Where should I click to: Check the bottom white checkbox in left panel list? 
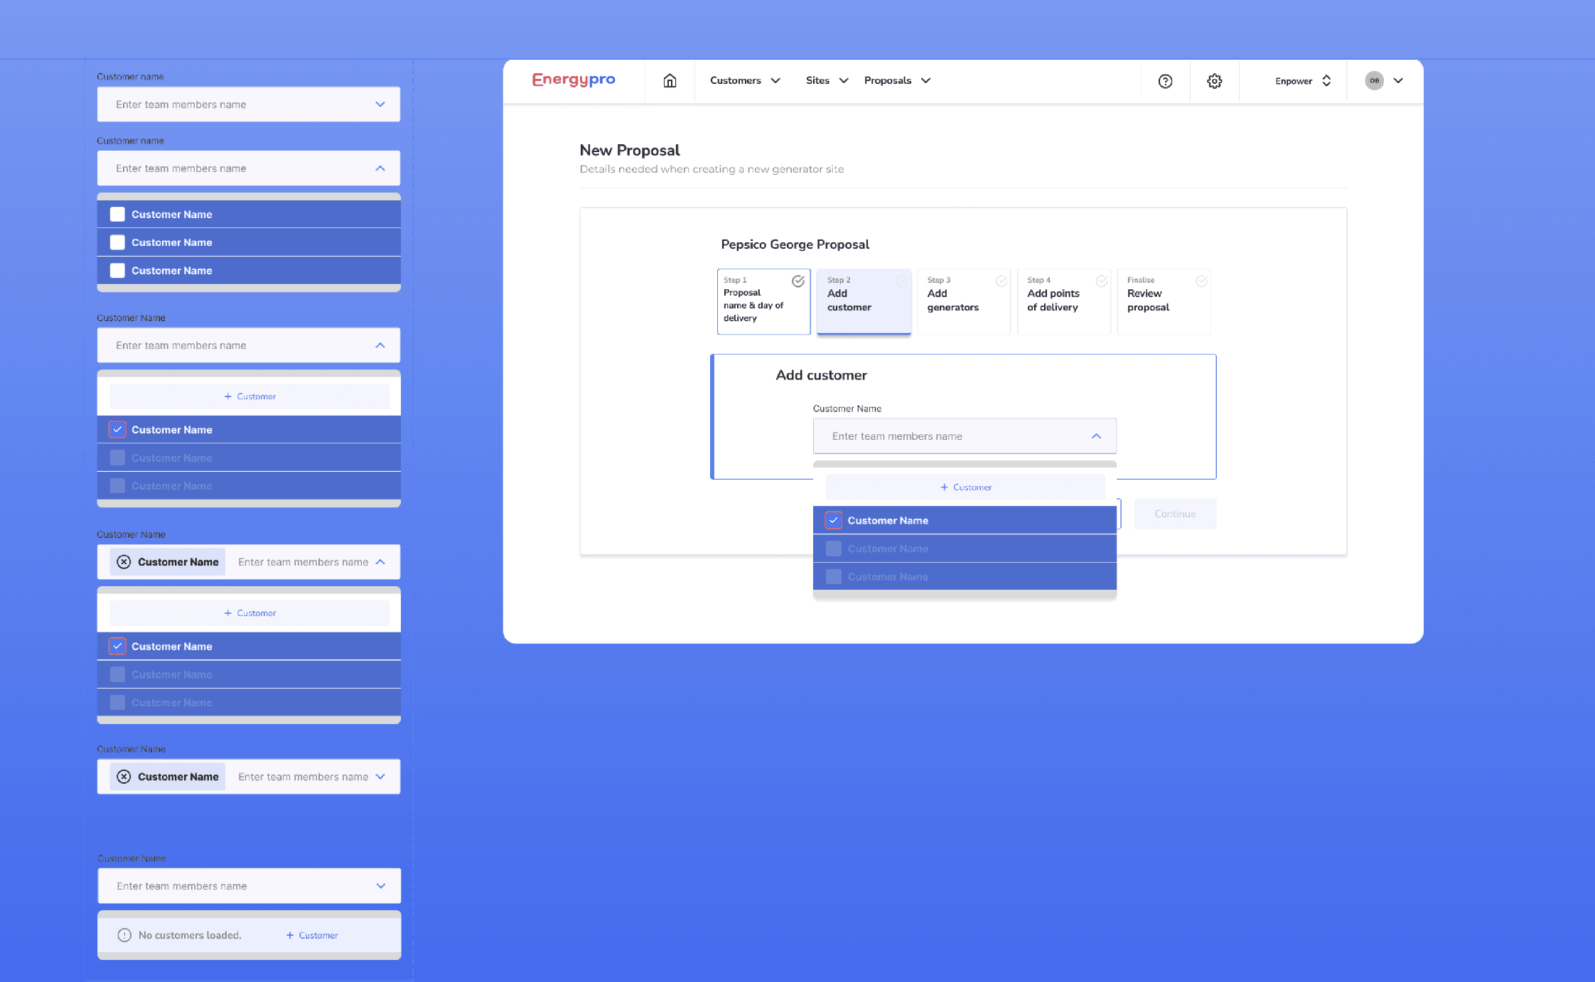[117, 271]
